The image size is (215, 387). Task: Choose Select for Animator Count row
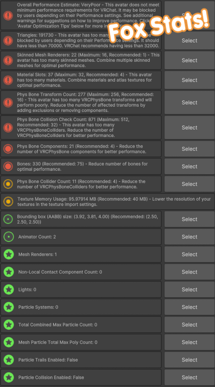[189, 237]
